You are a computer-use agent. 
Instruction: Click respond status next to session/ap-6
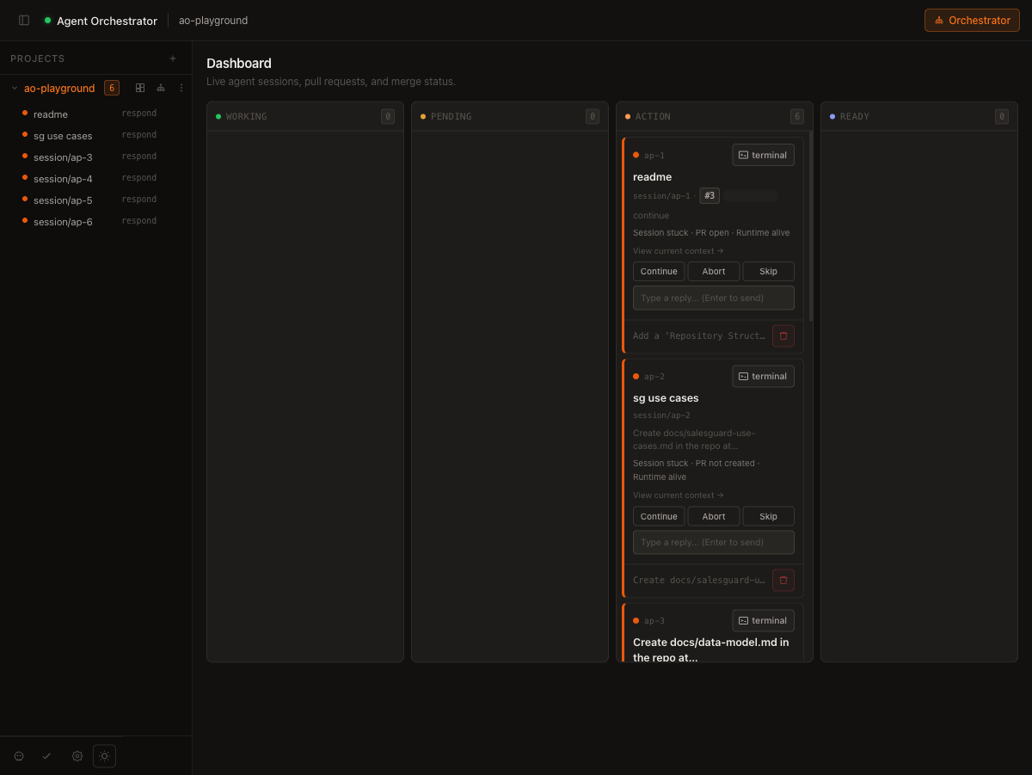click(x=139, y=221)
